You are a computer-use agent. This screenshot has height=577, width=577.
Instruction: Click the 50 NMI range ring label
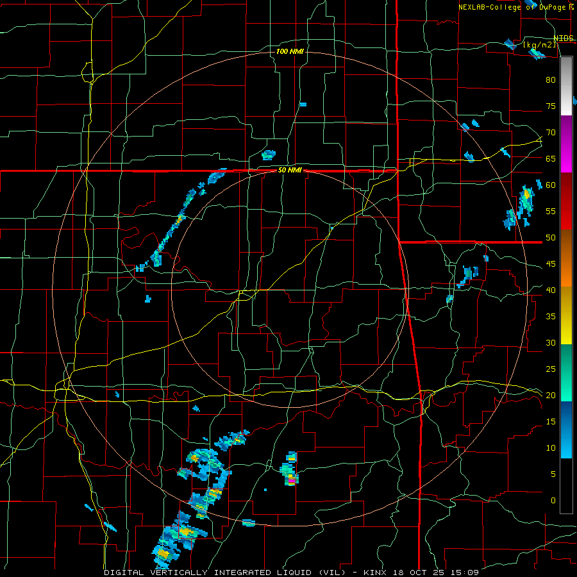(x=290, y=170)
